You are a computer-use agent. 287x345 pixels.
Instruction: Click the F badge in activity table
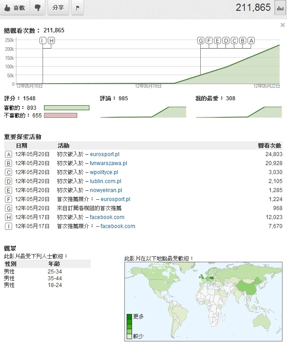(9, 200)
